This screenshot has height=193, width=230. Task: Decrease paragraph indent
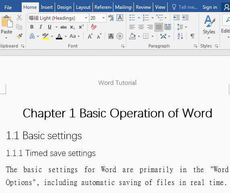[176, 18]
